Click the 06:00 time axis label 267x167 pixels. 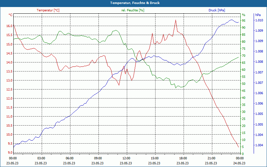69,158
